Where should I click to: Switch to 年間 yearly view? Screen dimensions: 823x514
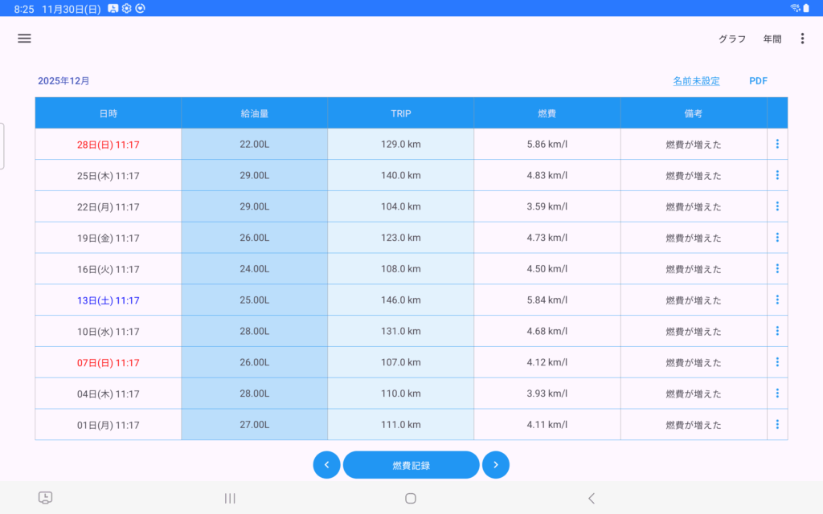tap(772, 39)
